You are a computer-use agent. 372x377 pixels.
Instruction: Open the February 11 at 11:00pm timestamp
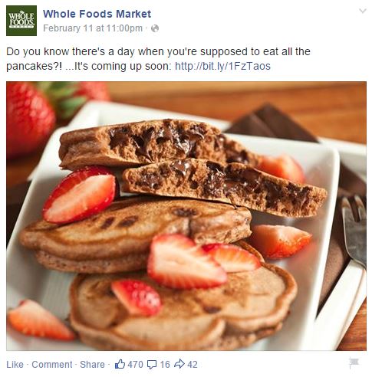pos(93,28)
